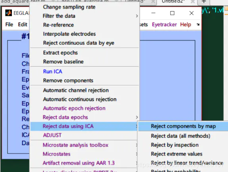This screenshot has width=228, height=172.
Task: Choose Automatic continuous rejection
Action: coord(84,99)
